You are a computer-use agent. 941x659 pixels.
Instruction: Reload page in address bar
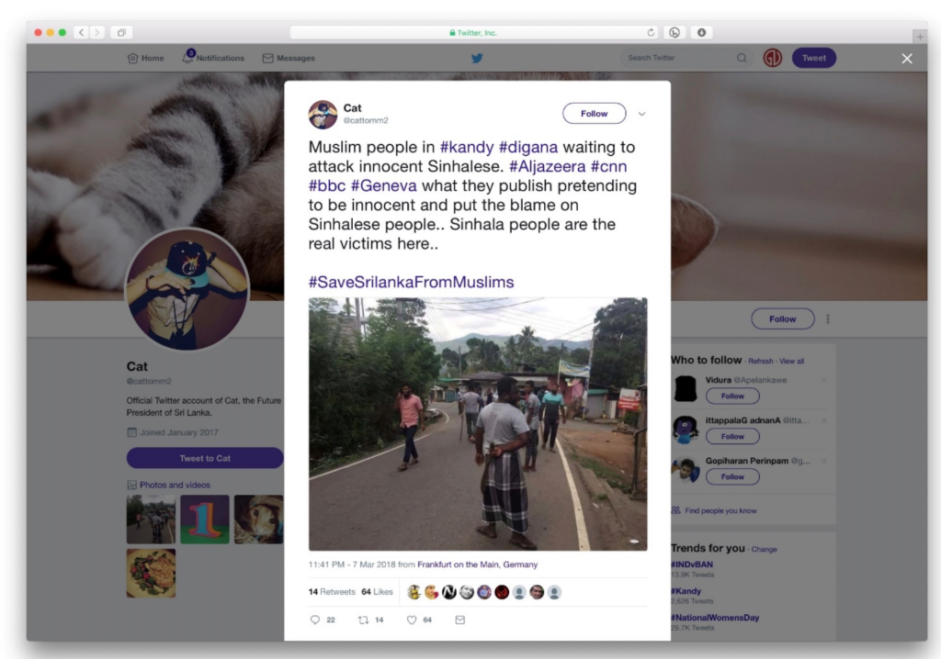pyautogui.click(x=651, y=32)
